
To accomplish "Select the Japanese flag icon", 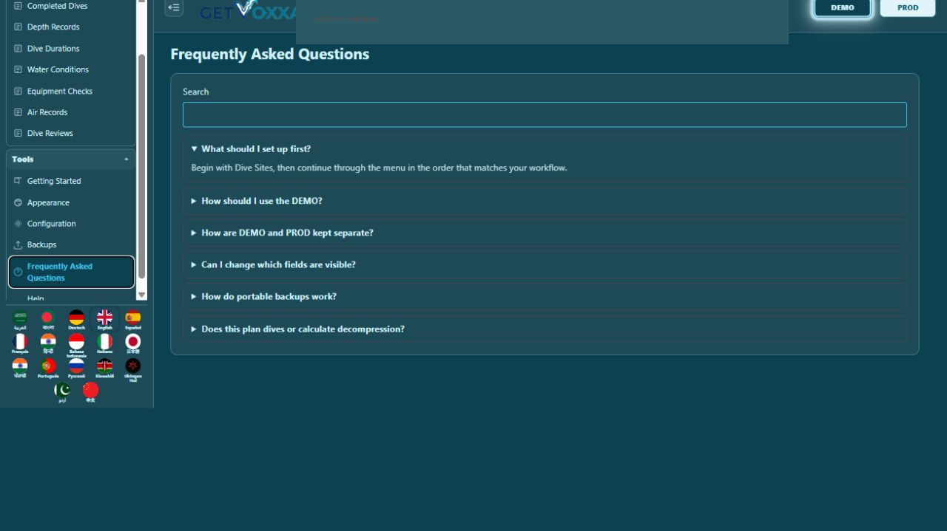I will [x=133, y=344].
